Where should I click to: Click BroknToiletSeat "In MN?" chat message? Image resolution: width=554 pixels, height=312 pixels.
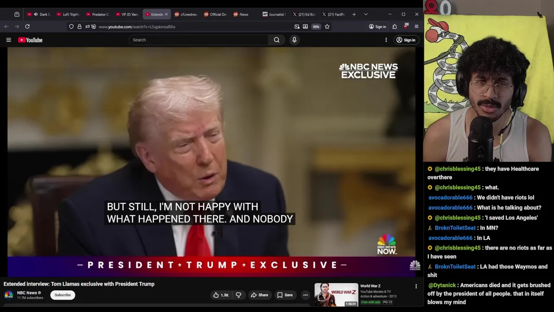[x=463, y=227]
